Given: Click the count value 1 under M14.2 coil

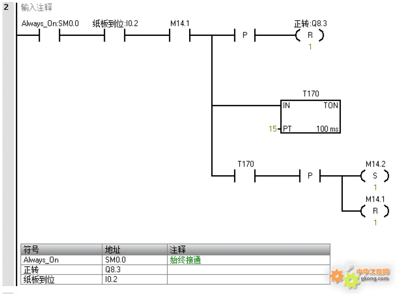Looking at the screenshot, I should pyautogui.click(x=375, y=187).
